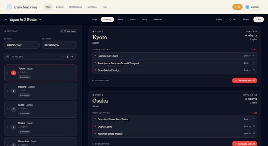
Task: Grab the drag handle for Osaka stop
Action: click(8, 127)
